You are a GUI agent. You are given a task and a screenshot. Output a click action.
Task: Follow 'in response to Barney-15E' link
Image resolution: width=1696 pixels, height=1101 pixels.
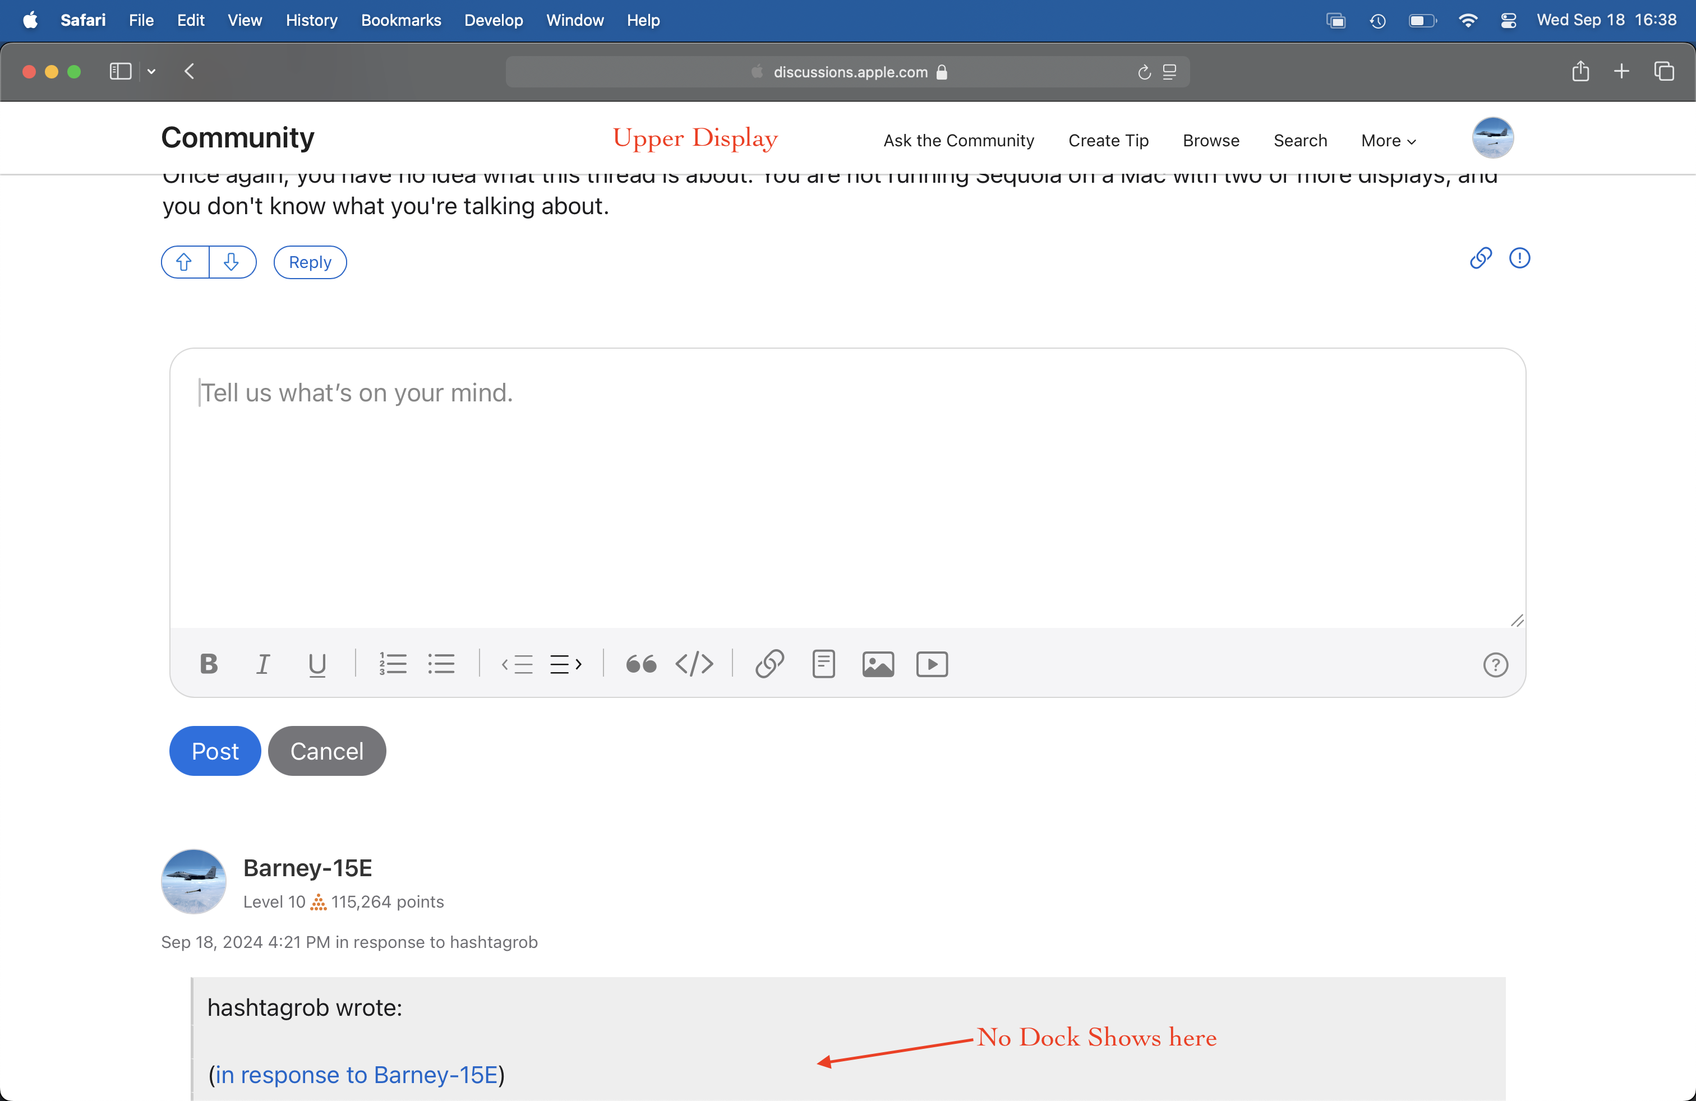click(356, 1074)
